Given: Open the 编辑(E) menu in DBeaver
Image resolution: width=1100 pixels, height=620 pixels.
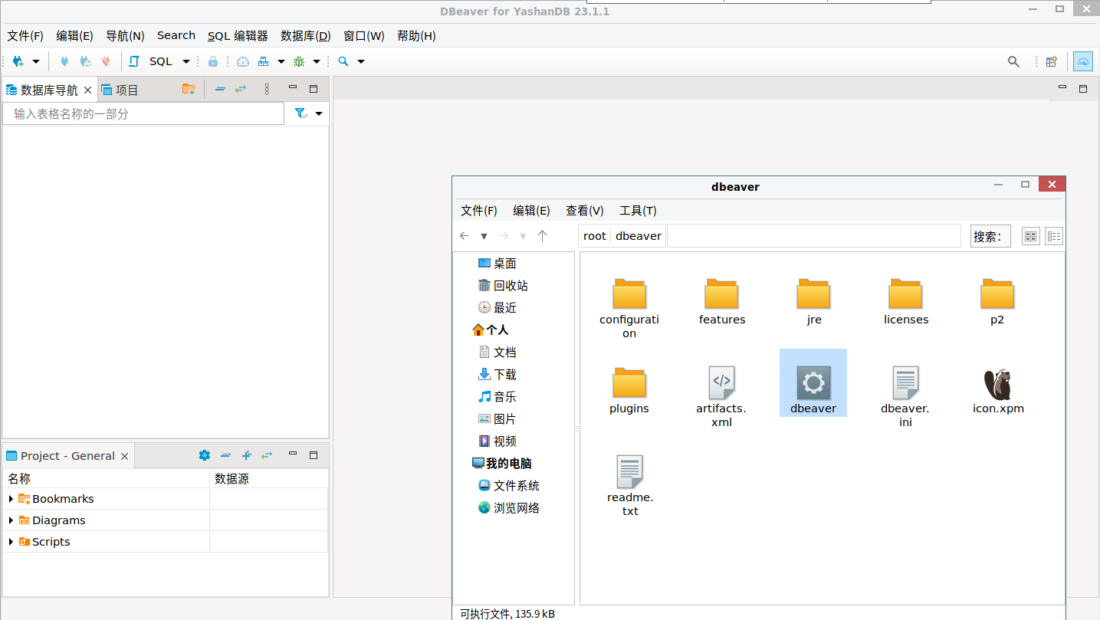Looking at the screenshot, I should [x=74, y=36].
